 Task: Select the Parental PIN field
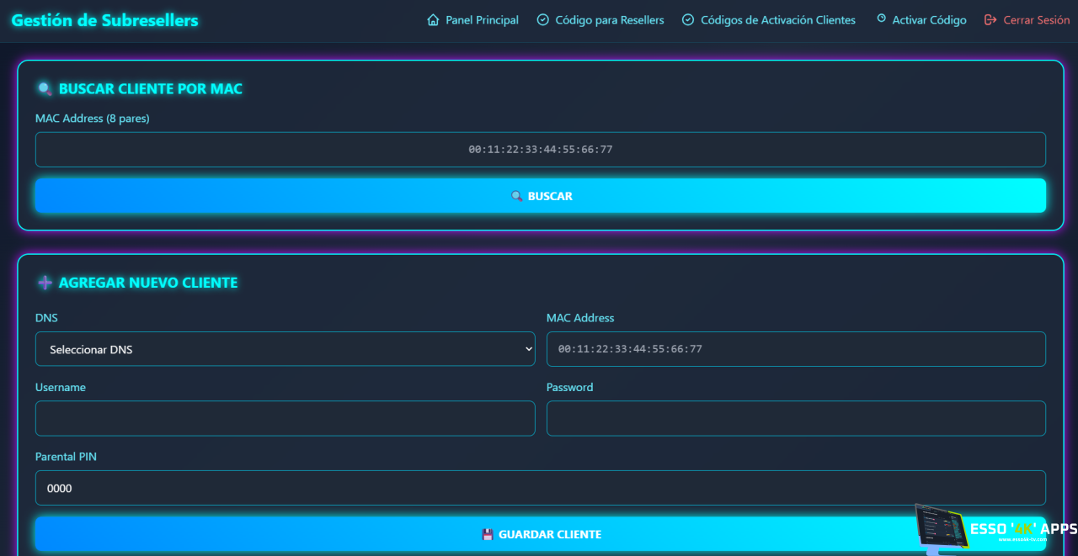click(x=540, y=488)
